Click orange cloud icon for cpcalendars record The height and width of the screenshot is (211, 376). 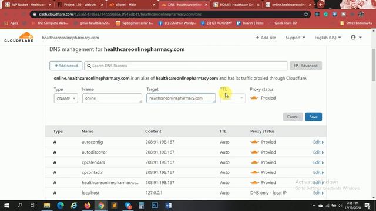coord(254,162)
